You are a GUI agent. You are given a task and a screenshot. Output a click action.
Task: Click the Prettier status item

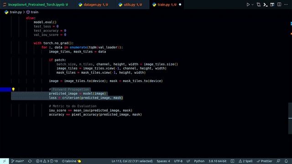(265, 161)
